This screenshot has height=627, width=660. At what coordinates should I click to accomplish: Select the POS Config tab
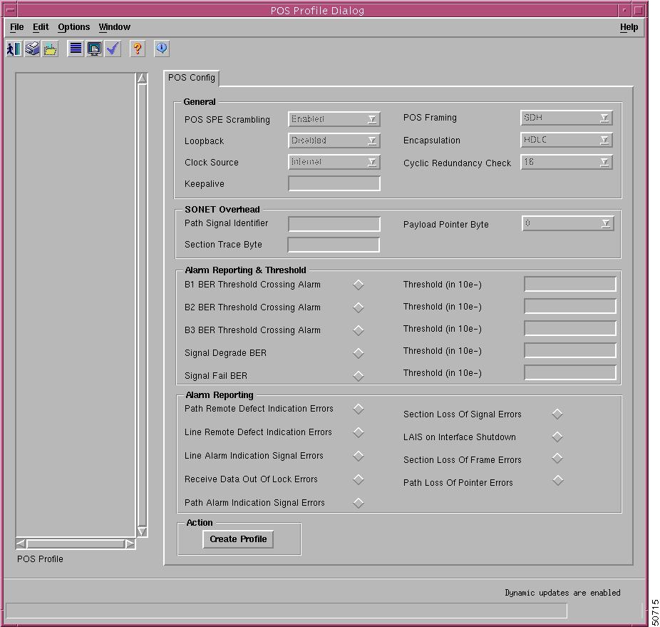(192, 78)
